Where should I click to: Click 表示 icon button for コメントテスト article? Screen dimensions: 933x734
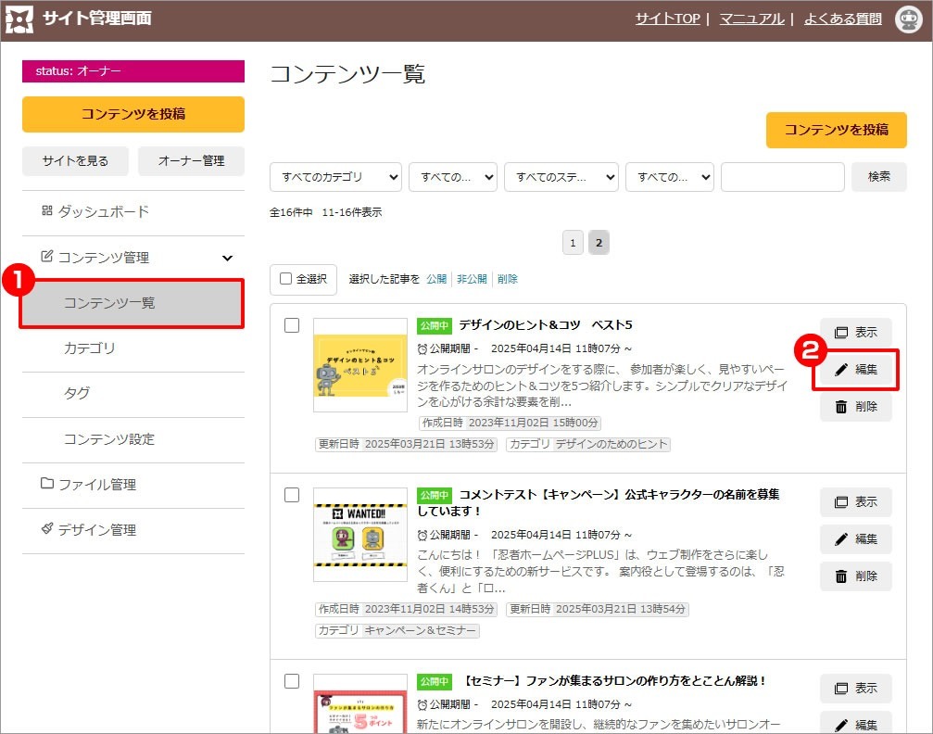tap(855, 502)
